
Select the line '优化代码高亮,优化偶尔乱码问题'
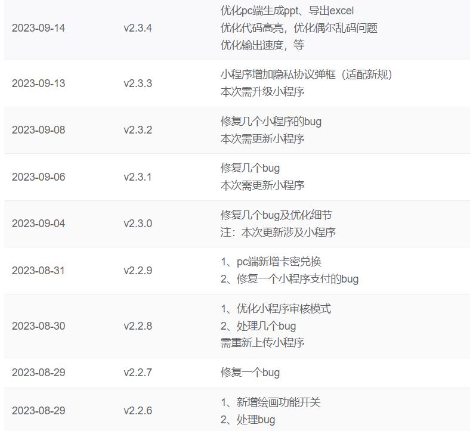click(299, 28)
